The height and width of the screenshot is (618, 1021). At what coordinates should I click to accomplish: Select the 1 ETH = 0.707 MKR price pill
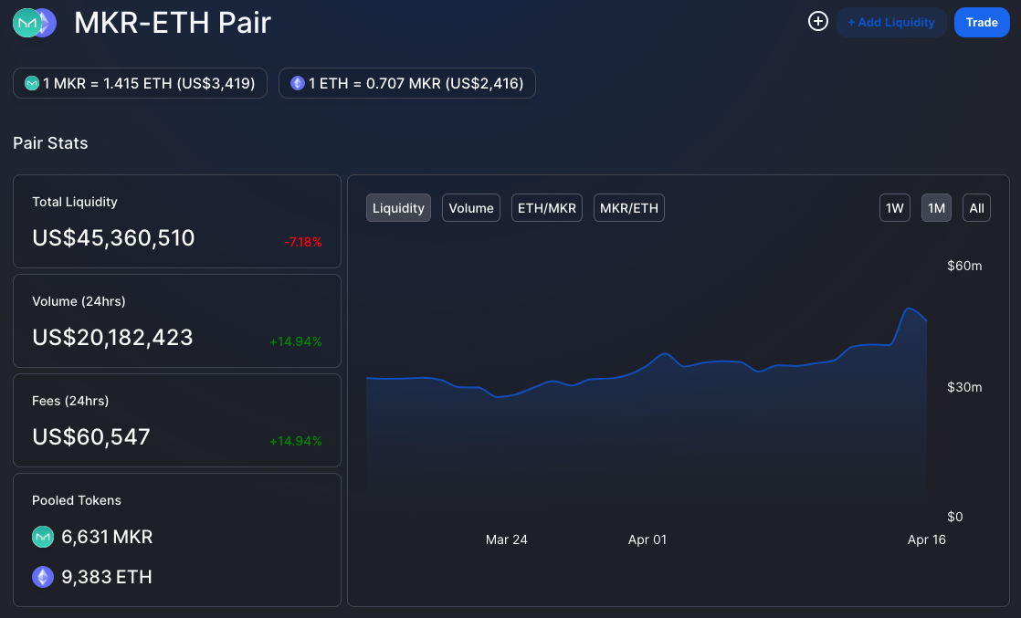click(407, 83)
